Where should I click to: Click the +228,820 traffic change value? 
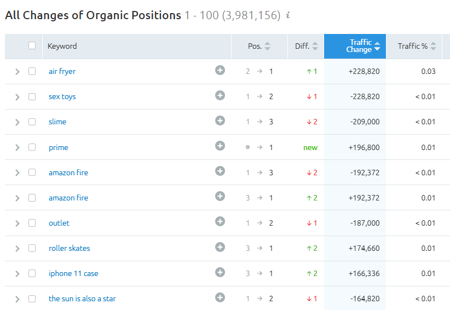(364, 71)
